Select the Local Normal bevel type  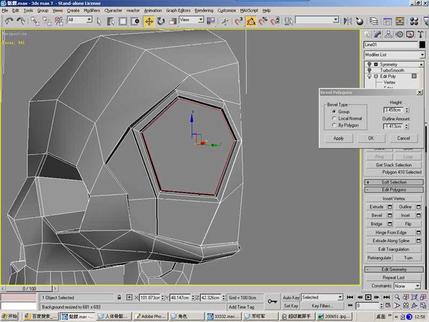coord(334,118)
